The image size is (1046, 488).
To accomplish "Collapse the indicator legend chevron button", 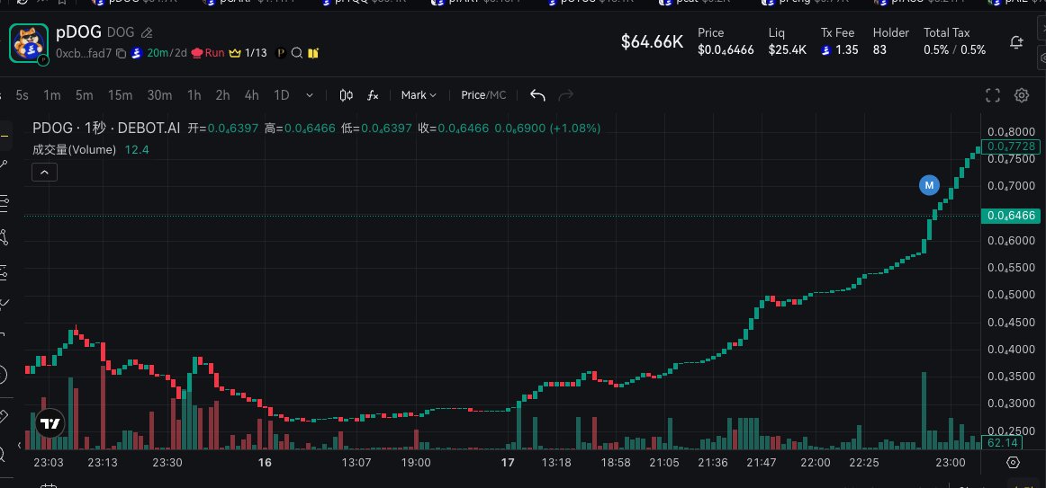I will pyautogui.click(x=44, y=173).
